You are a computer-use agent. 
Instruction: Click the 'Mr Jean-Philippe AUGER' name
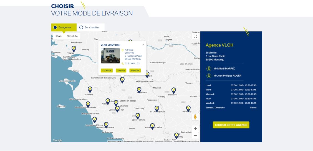[227, 75]
